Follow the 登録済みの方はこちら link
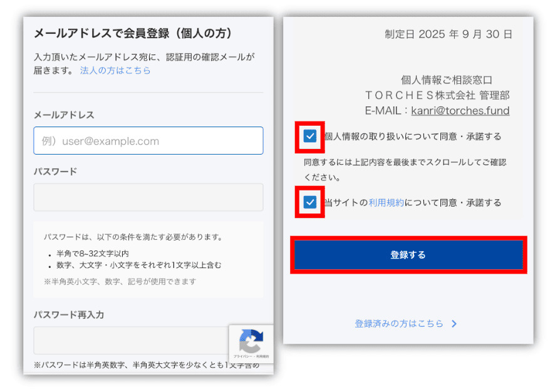 pos(399,324)
